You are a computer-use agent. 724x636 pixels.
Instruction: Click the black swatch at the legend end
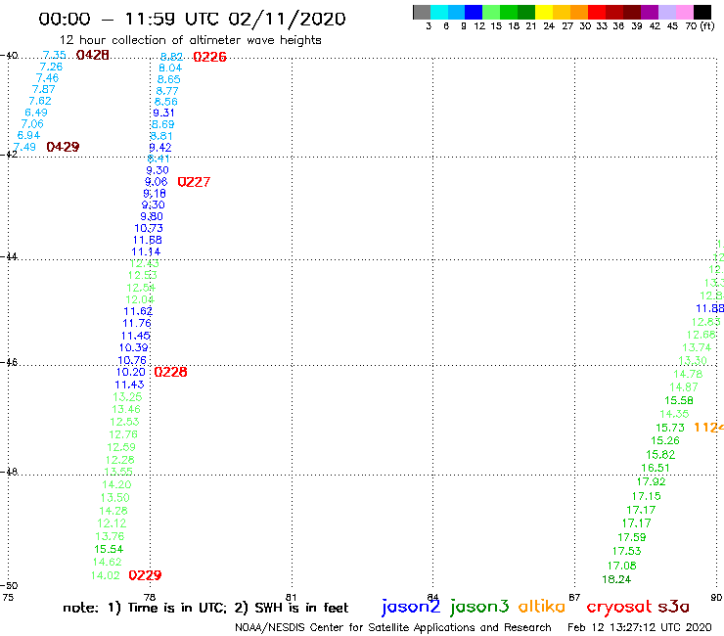pyautogui.click(x=702, y=12)
